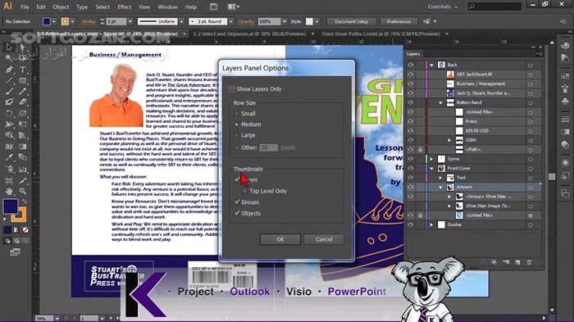
Task: Open the File menu
Action: tap(25, 7)
